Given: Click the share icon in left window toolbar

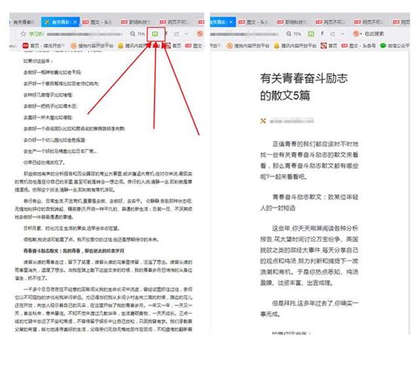Looking at the screenshot, I should [x=177, y=34].
